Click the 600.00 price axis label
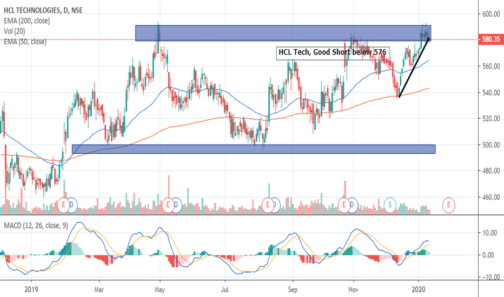Image resolution: width=504 pixels, height=297 pixels. pos(491,14)
